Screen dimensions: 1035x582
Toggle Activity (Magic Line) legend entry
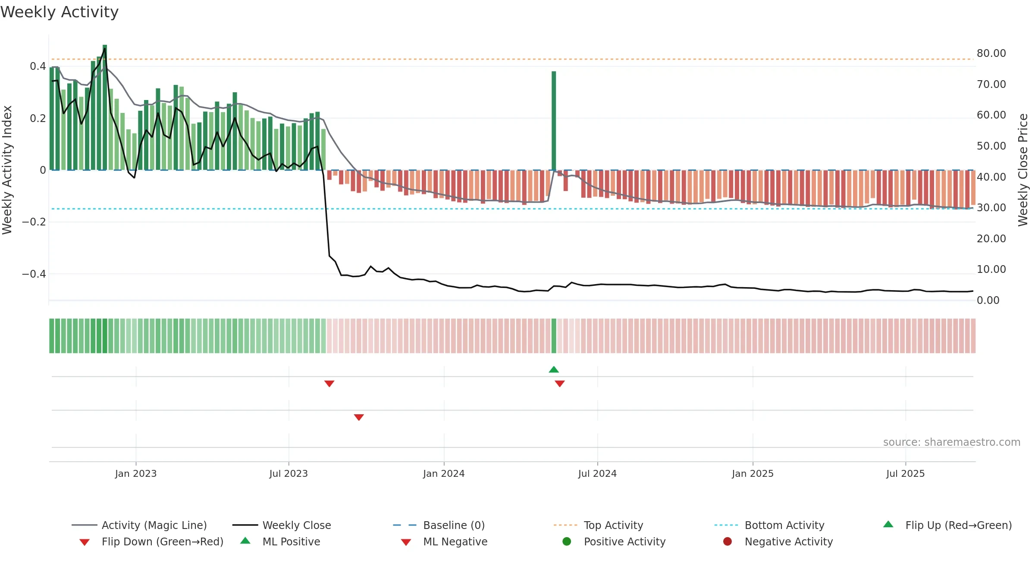(x=139, y=525)
